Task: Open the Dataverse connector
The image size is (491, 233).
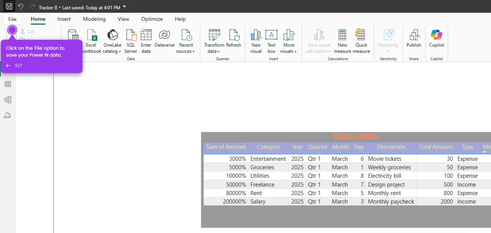Action: (164, 39)
